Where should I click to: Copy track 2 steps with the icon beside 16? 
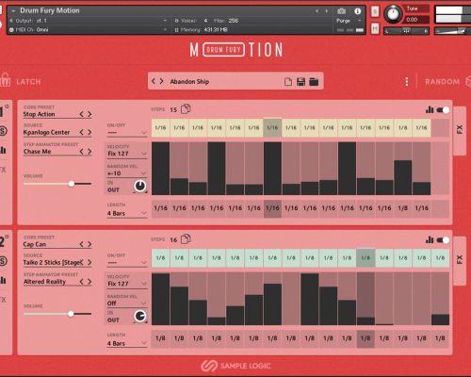point(186,239)
